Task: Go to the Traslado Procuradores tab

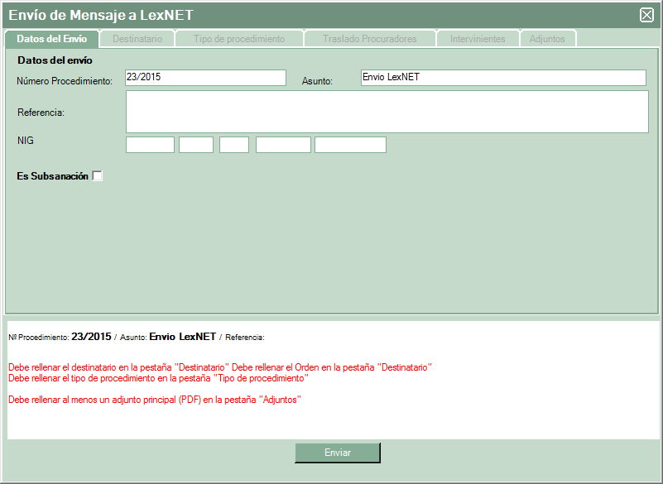Action: click(x=369, y=39)
